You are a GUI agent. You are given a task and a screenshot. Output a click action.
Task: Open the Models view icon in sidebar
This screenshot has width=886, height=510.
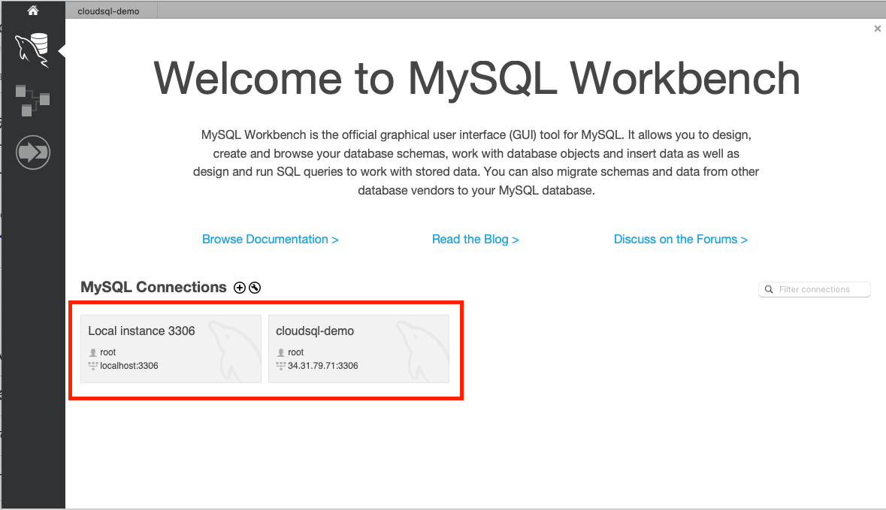tap(32, 101)
